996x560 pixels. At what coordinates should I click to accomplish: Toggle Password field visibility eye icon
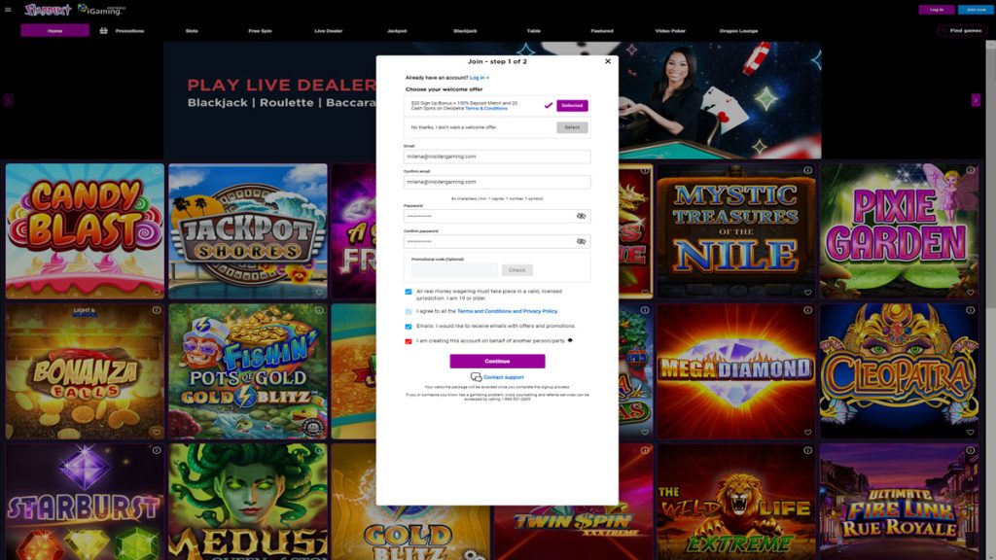[x=581, y=216]
